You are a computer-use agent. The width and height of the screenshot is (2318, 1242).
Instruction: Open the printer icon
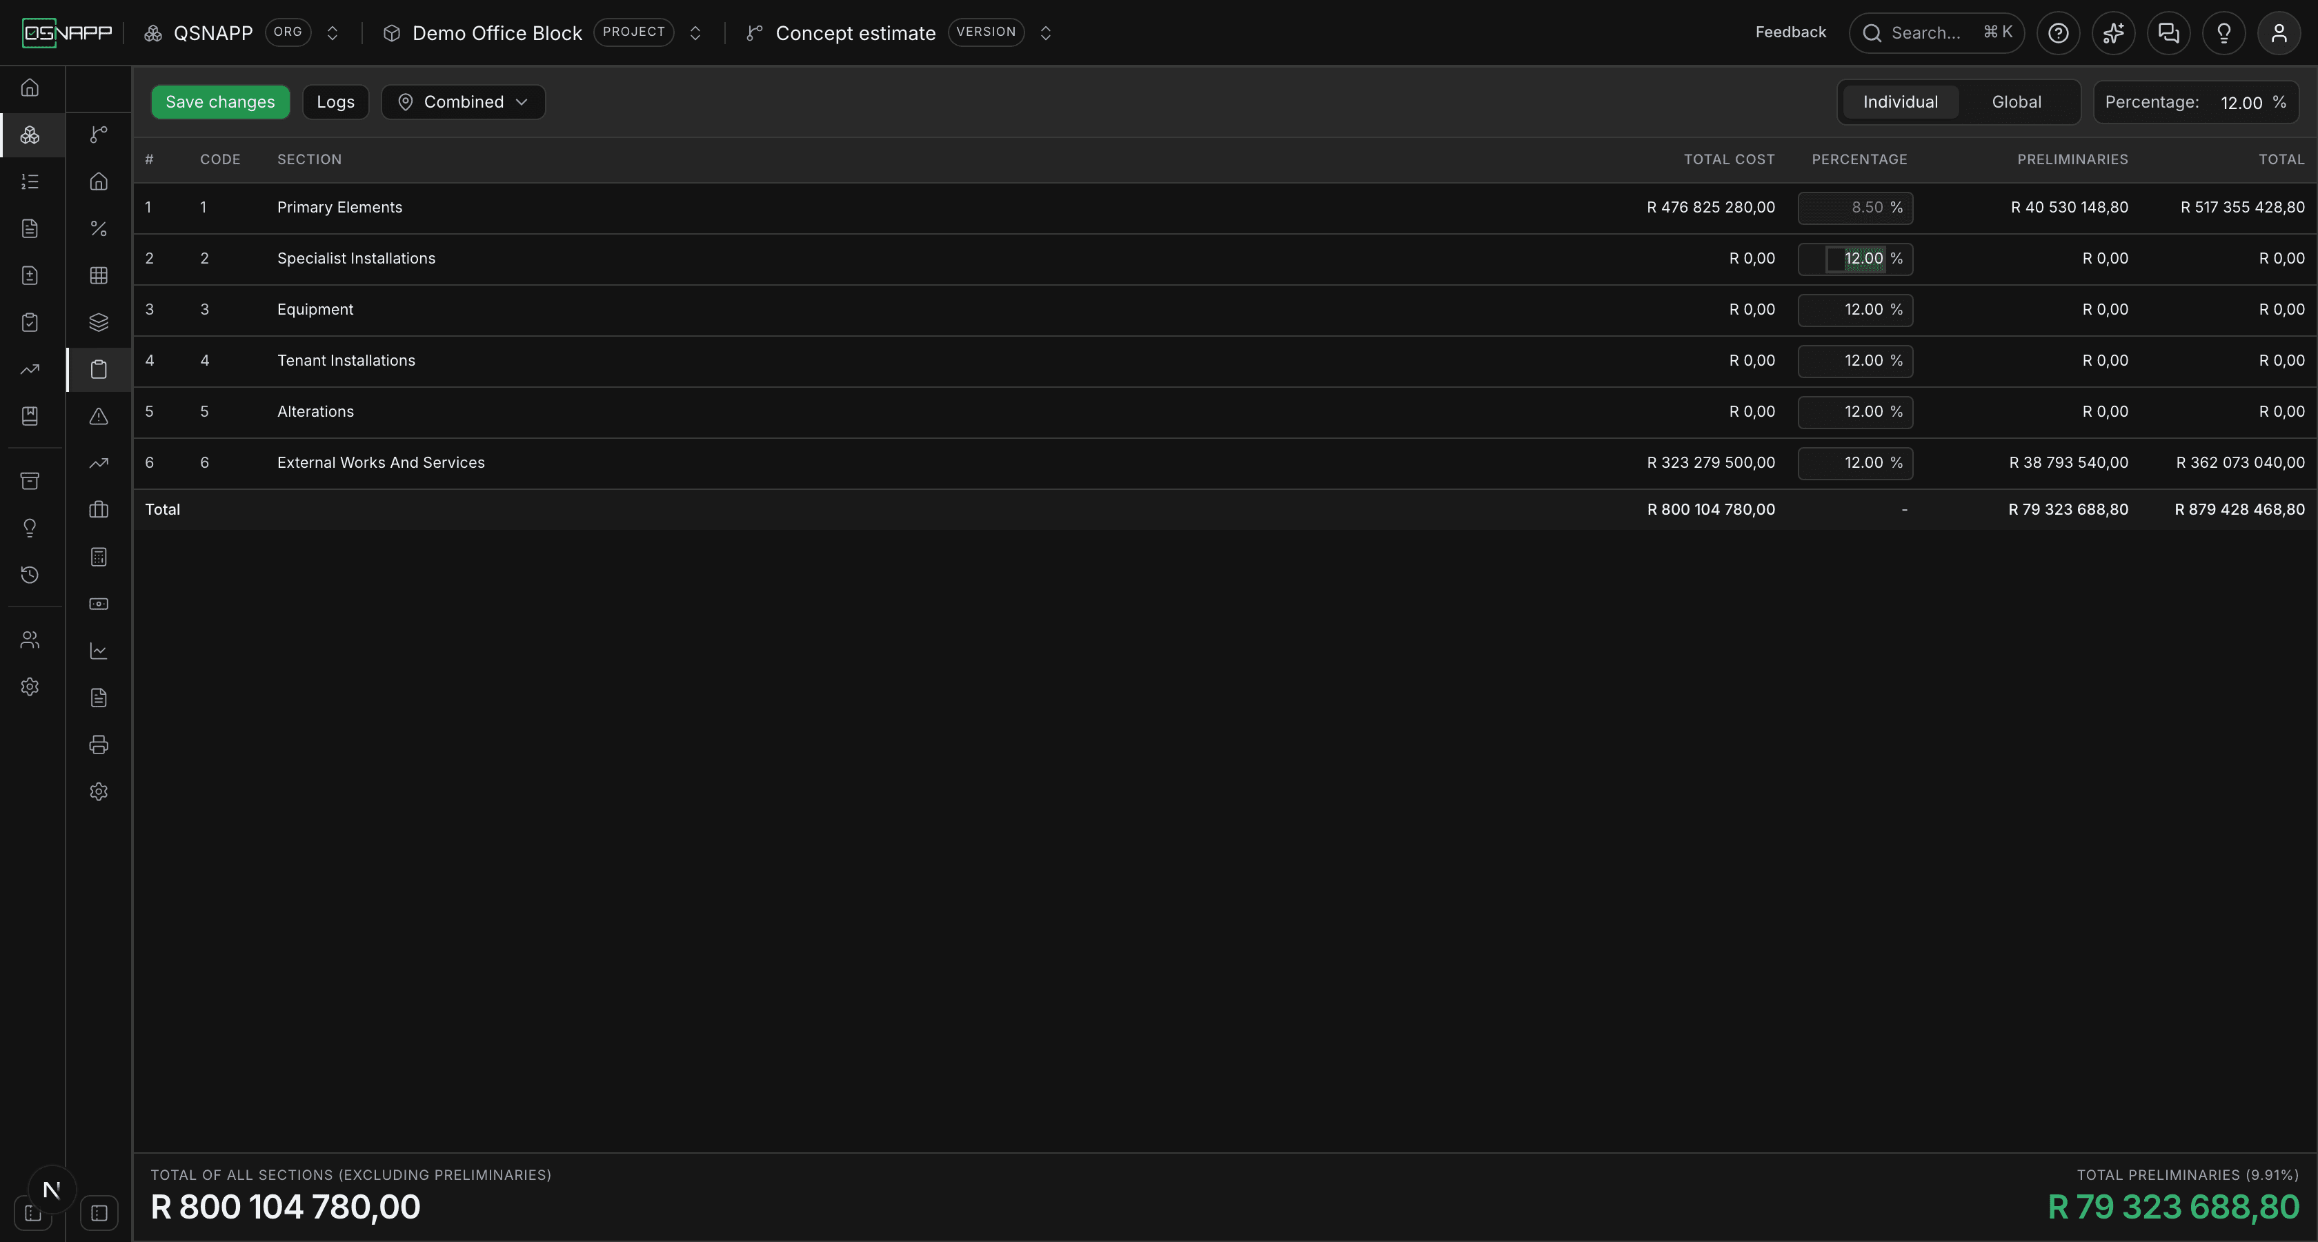[x=99, y=745]
